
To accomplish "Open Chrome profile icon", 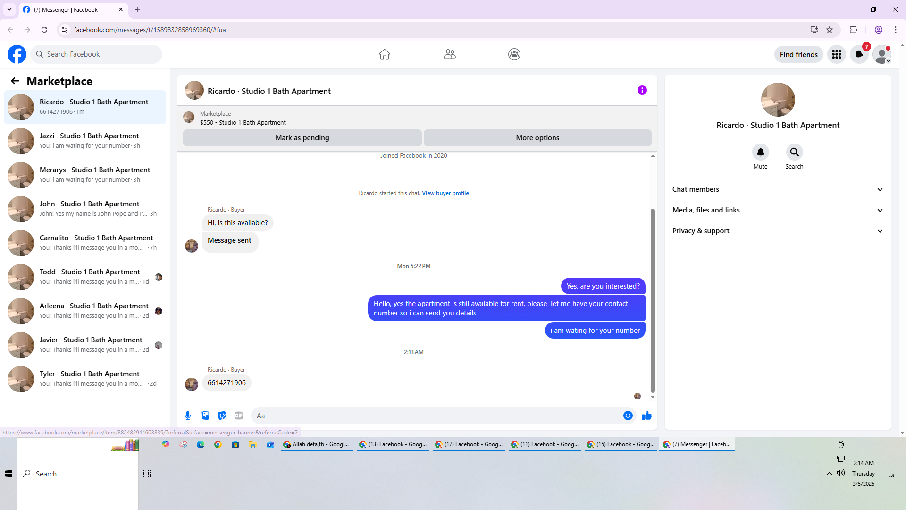I will point(879,30).
